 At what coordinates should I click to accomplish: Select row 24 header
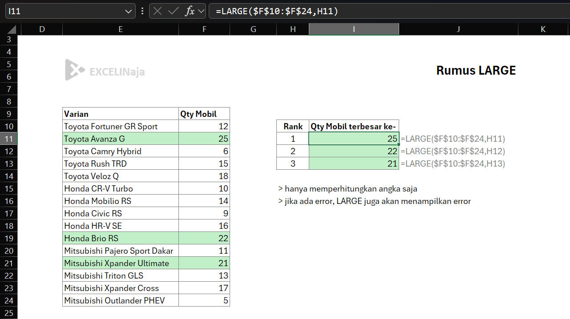9,300
